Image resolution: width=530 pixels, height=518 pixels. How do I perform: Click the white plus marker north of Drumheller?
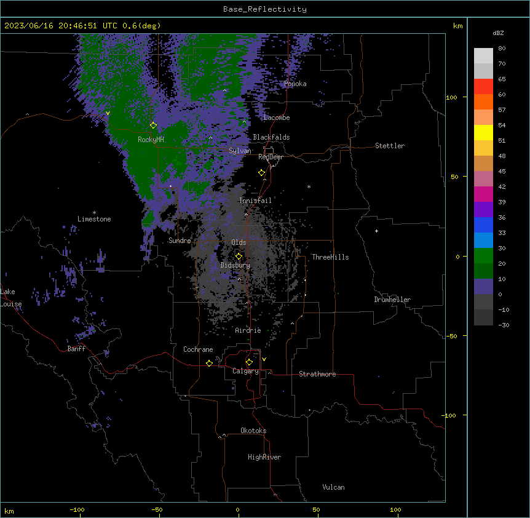tap(376, 231)
